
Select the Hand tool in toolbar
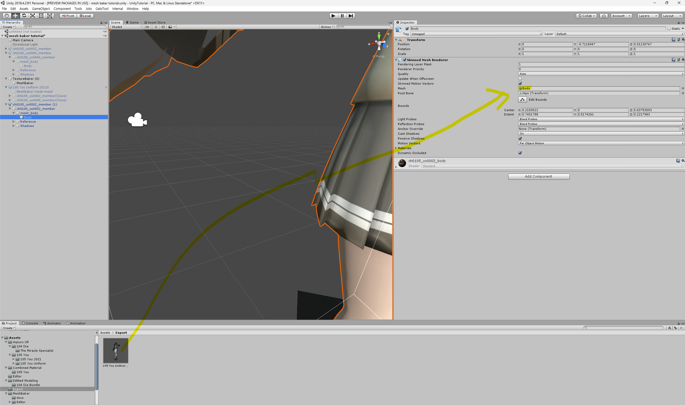6,16
